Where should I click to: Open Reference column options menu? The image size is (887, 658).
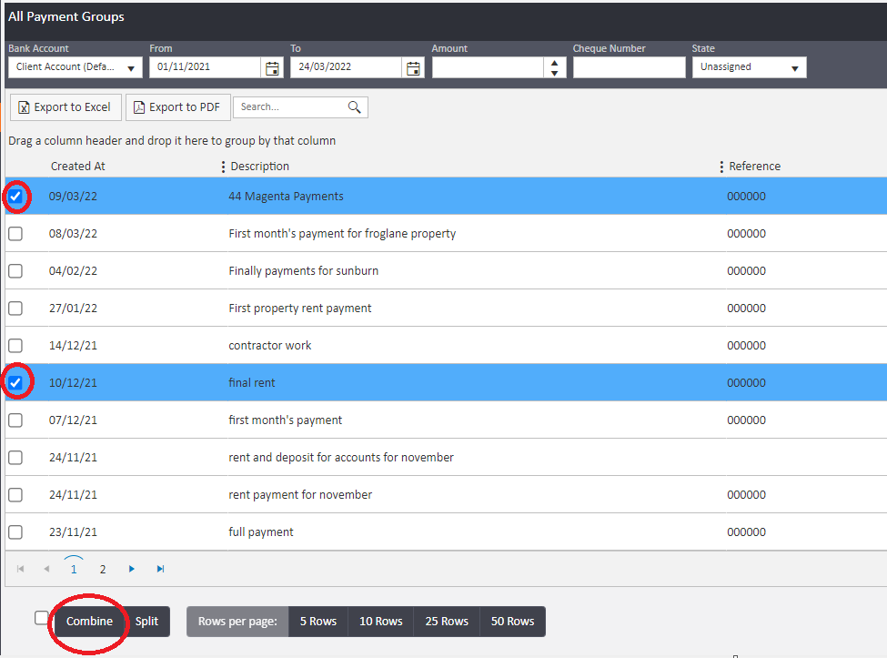coord(721,167)
